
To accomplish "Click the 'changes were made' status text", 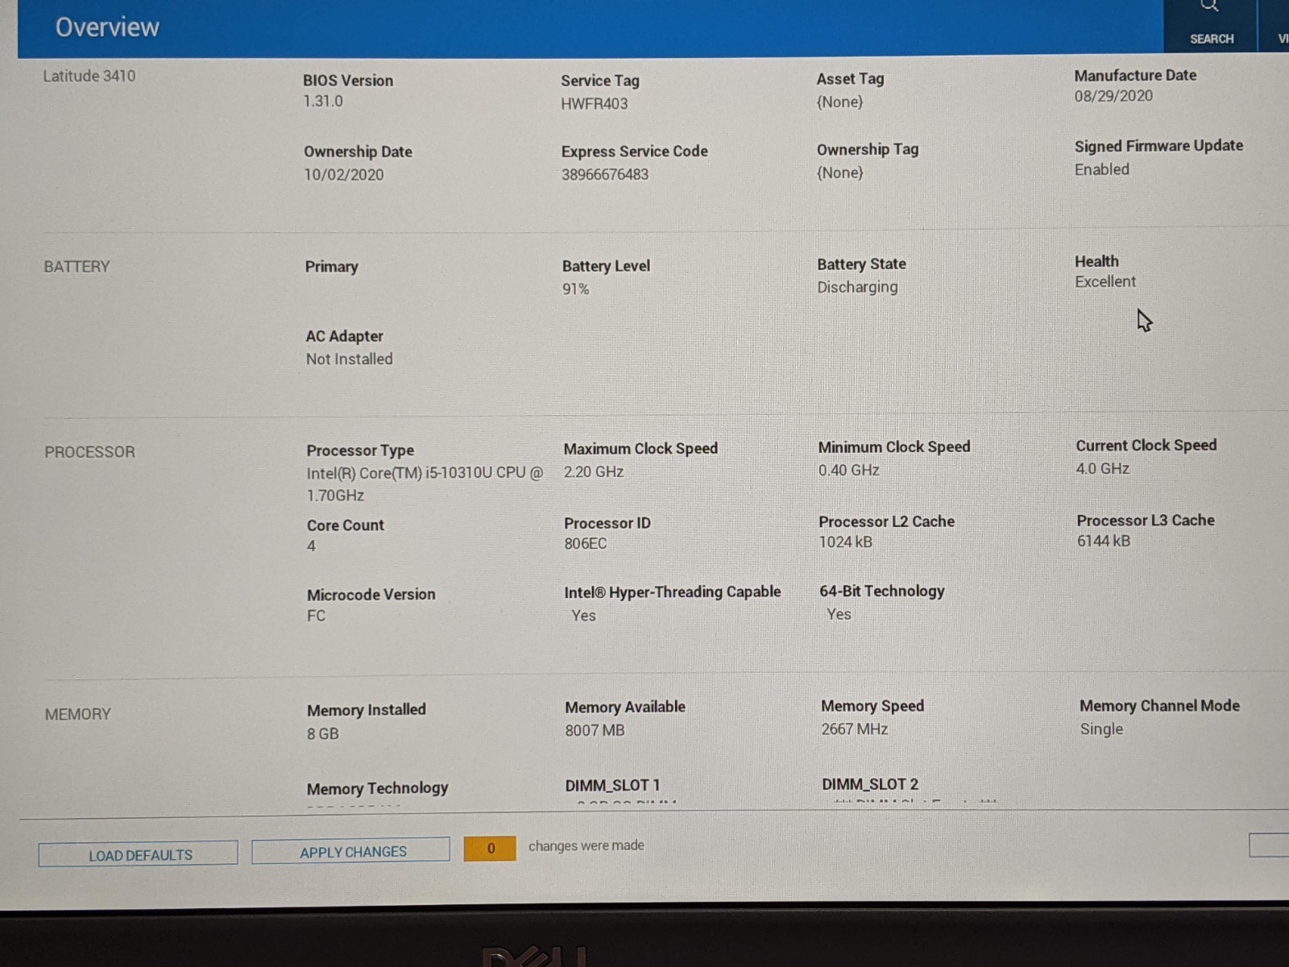I will pyautogui.click(x=586, y=845).
